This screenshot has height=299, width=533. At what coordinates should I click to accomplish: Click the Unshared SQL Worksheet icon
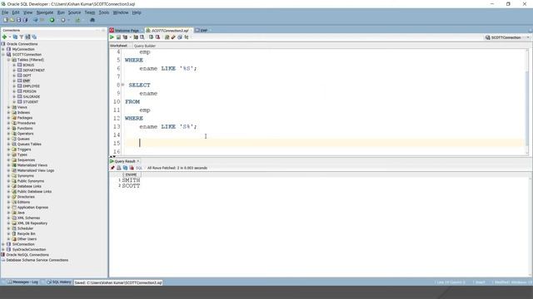tap(167, 37)
